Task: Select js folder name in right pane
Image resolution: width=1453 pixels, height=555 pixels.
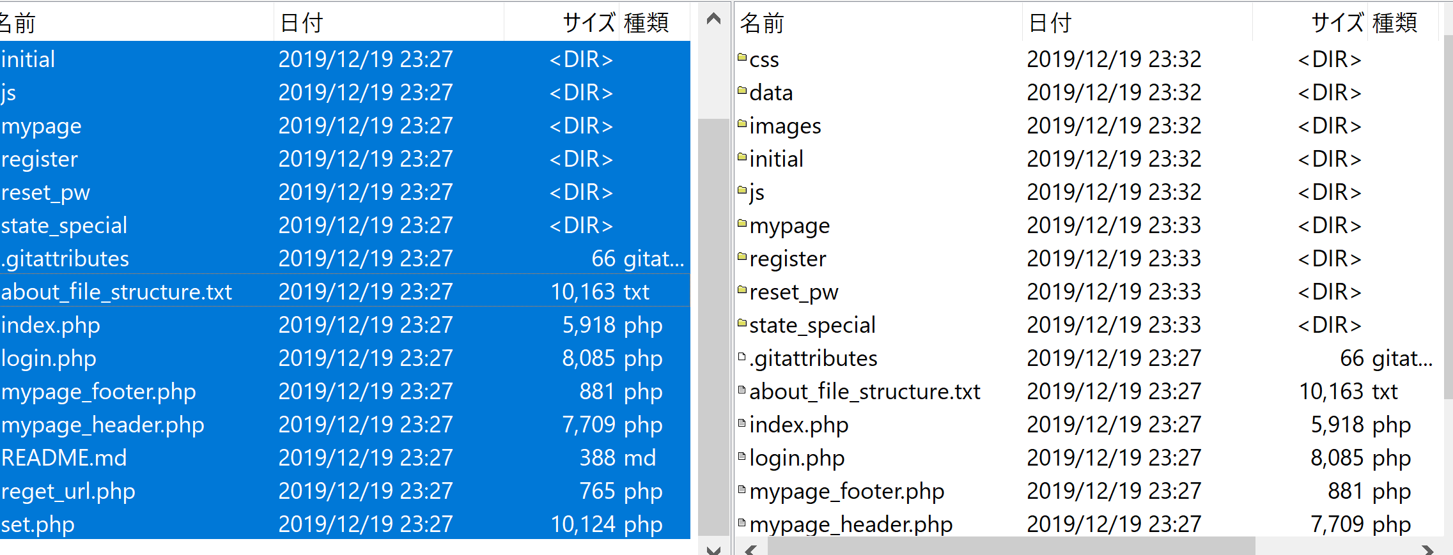Action: click(757, 192)
